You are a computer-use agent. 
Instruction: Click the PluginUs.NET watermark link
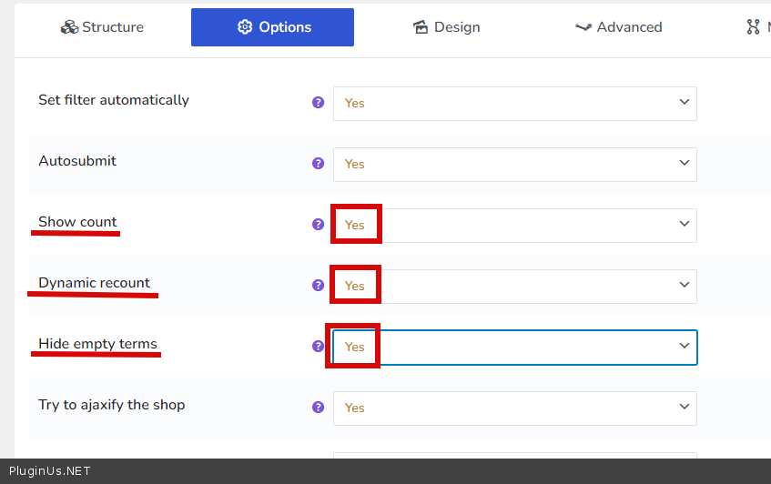click(46, 471)
